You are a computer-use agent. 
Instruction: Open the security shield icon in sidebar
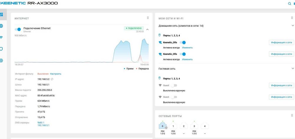[1, 49]
